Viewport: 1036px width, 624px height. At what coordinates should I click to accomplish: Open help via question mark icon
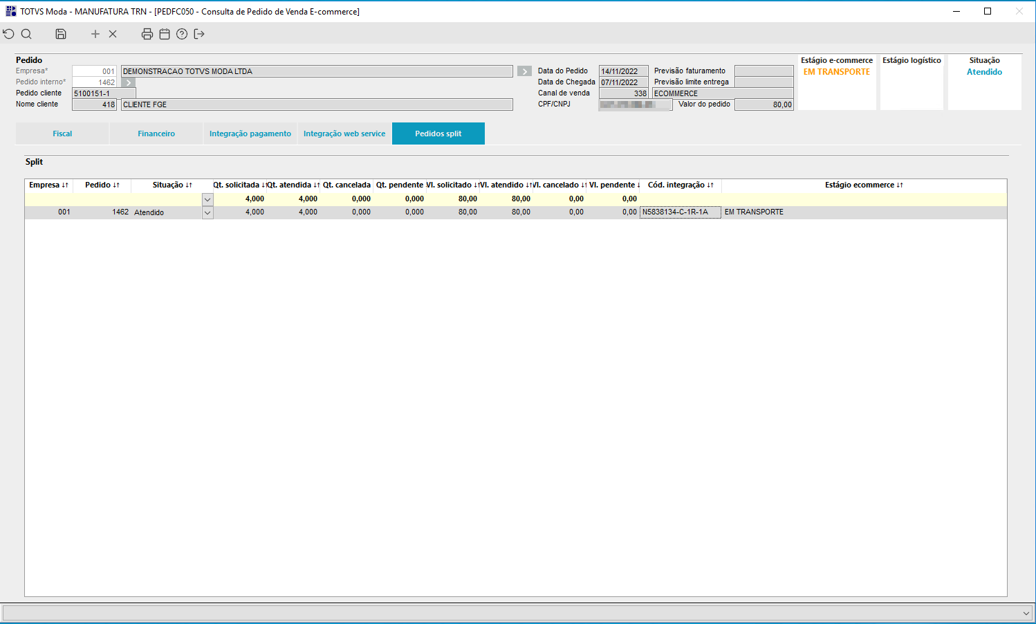coord(182,34)
